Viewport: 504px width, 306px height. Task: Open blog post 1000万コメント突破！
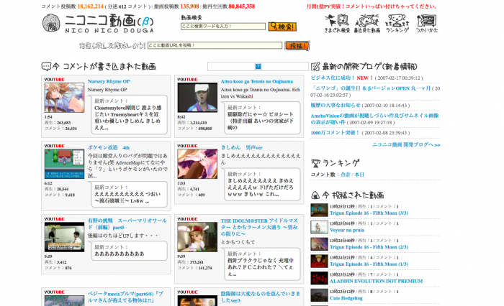point(335,132)
